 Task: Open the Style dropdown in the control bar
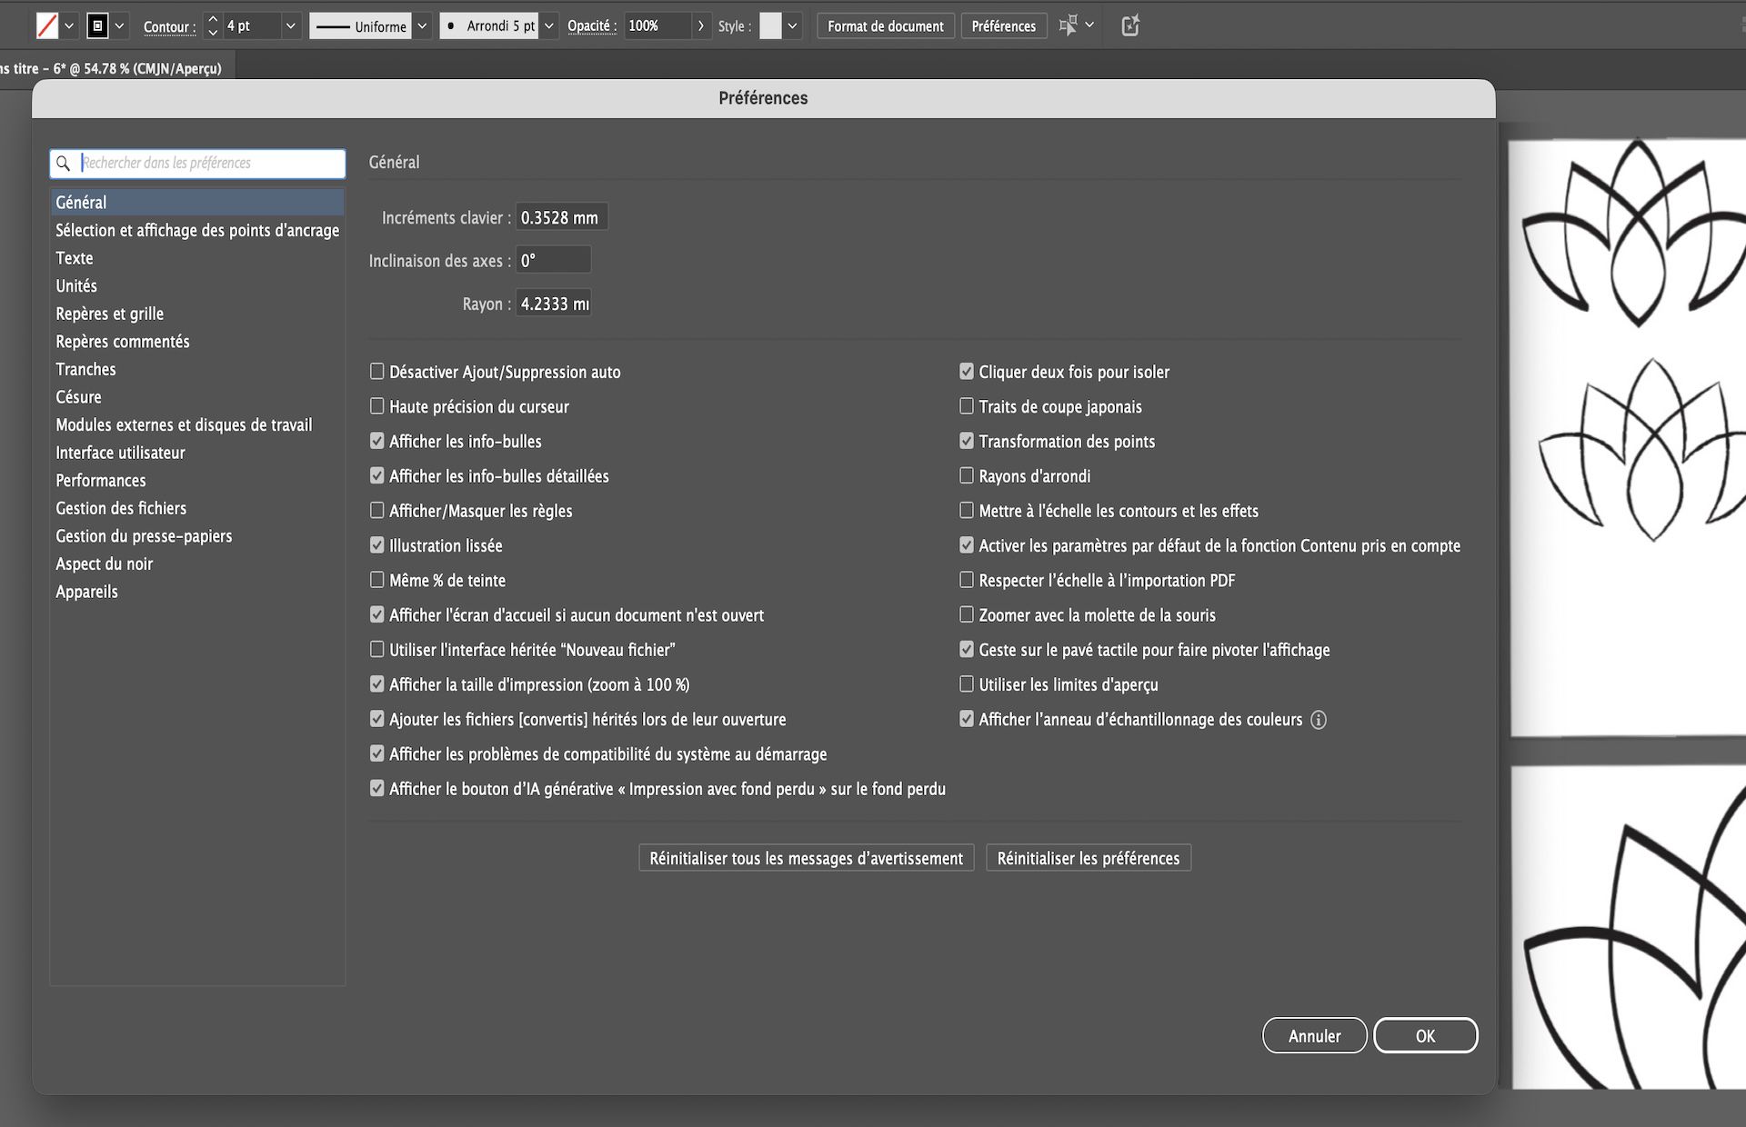[792, 25]
